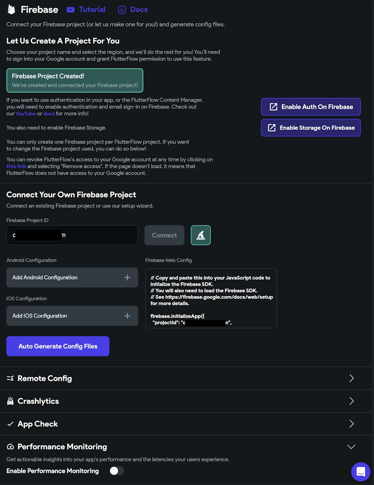Click the YouTube hyperlink in the description

(26, 114)
